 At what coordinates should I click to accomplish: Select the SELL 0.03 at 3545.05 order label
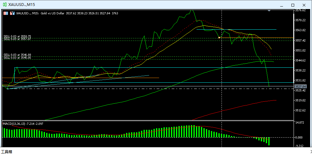[x=17, y=57]
